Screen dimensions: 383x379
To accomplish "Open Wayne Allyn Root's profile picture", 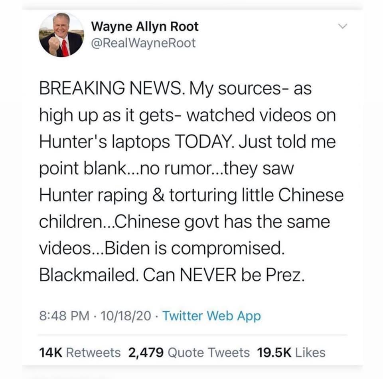I will point(61,35).
